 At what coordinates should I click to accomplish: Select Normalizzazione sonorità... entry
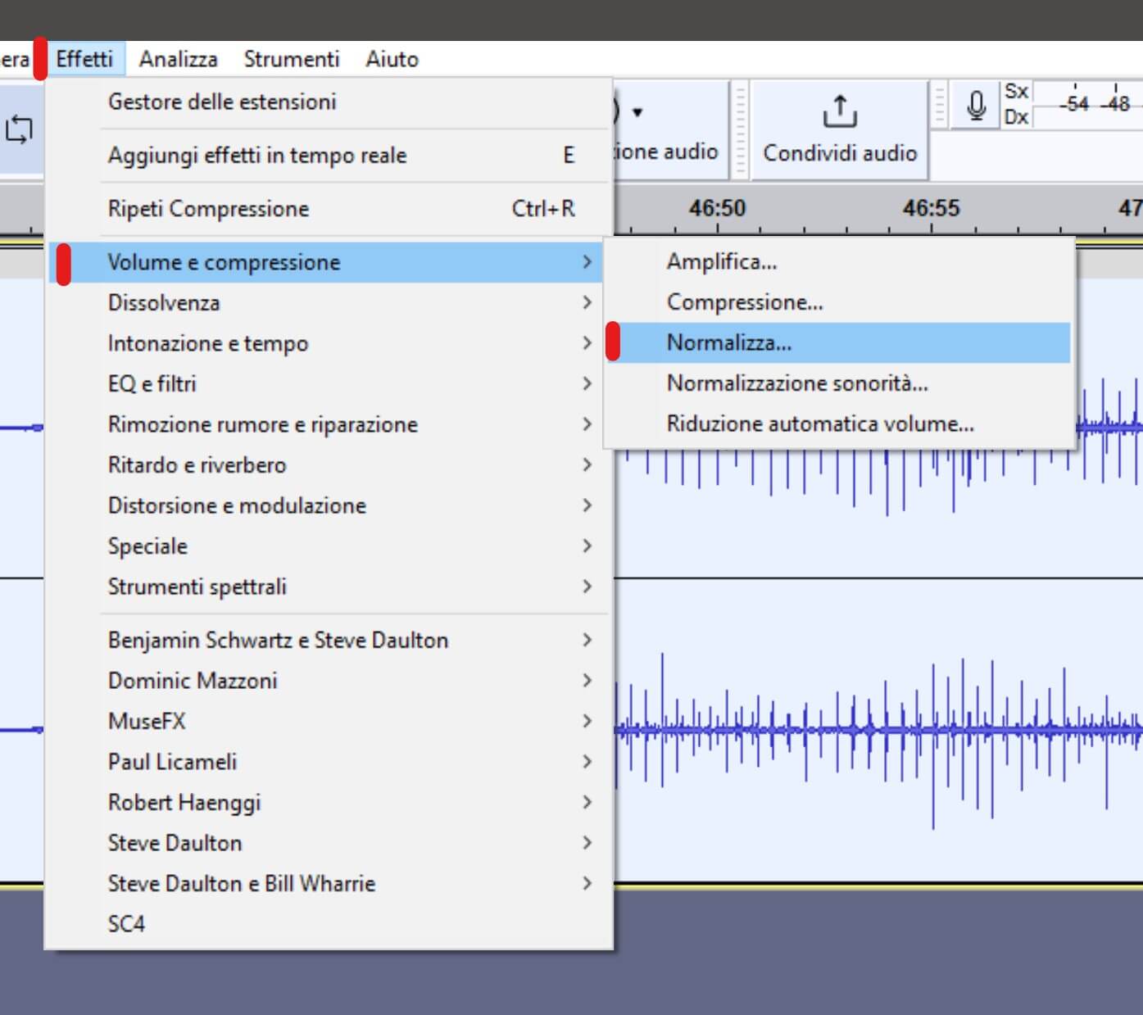pos(796,383)
